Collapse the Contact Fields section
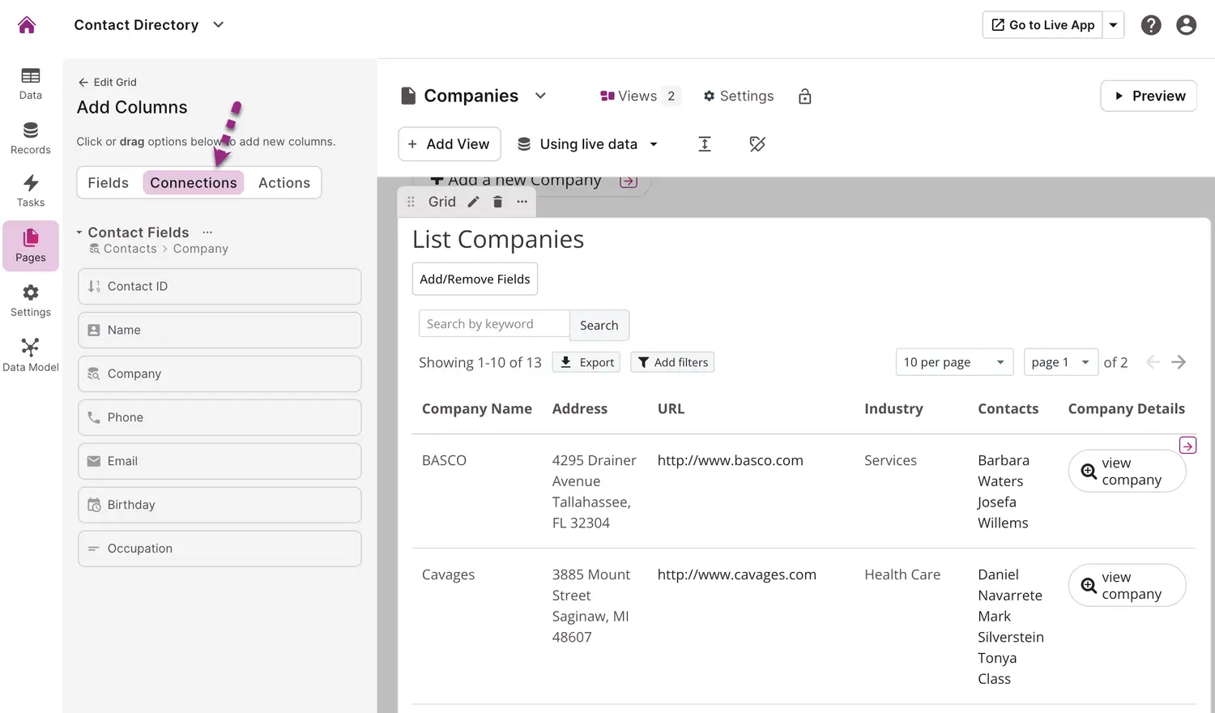 tap(79, 233)
